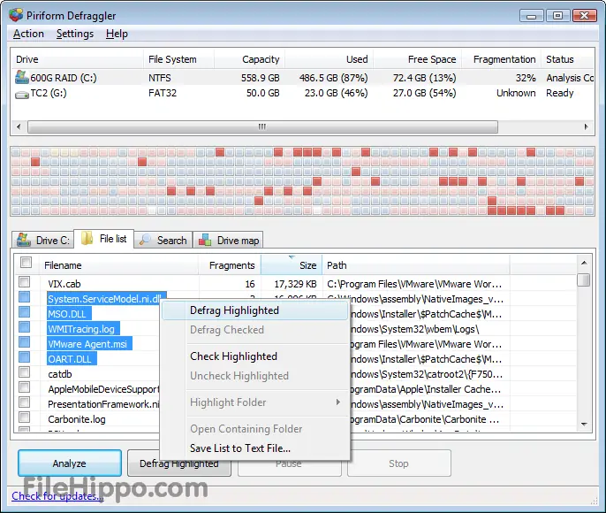The height and width of the screenshot is (513, 606).
Task: Click the Piriform Defraggler title bar icon
Action: click(x=16, y=15)
